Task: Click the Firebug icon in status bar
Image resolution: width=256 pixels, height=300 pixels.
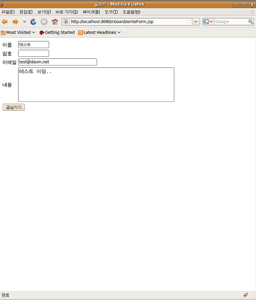Action: click(x=246, y=295)
